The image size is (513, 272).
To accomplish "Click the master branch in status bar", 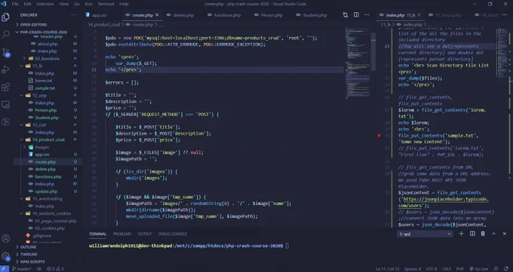I will coord(22,269).
